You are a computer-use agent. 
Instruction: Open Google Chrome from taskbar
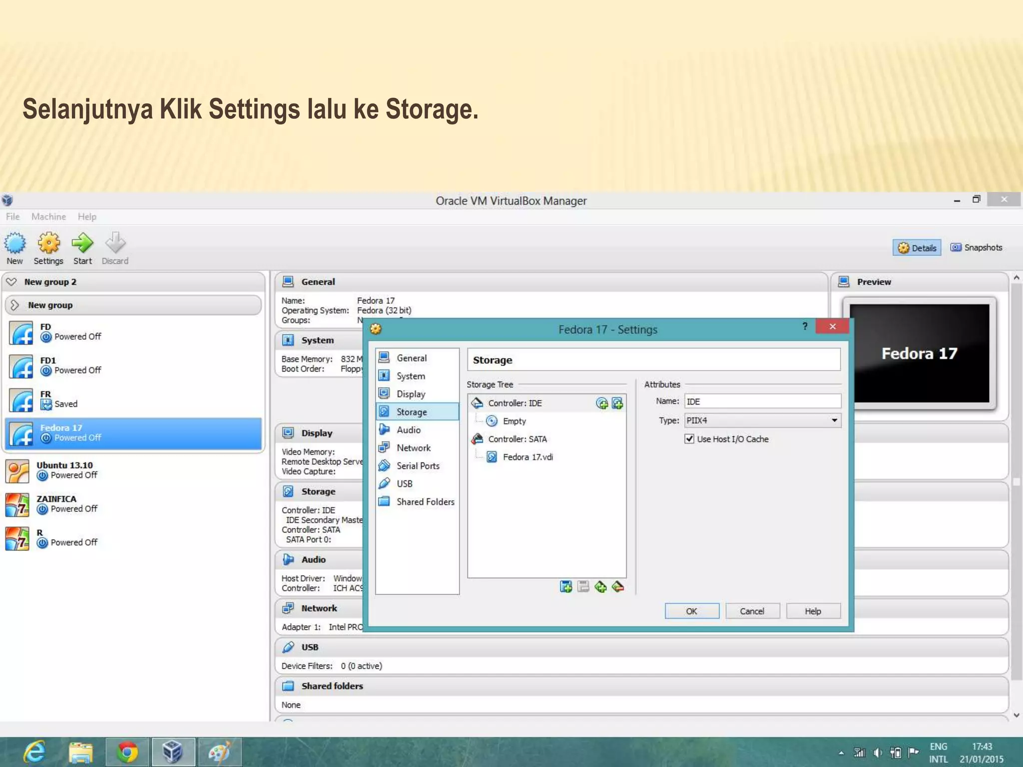click(x=127, y=752)
